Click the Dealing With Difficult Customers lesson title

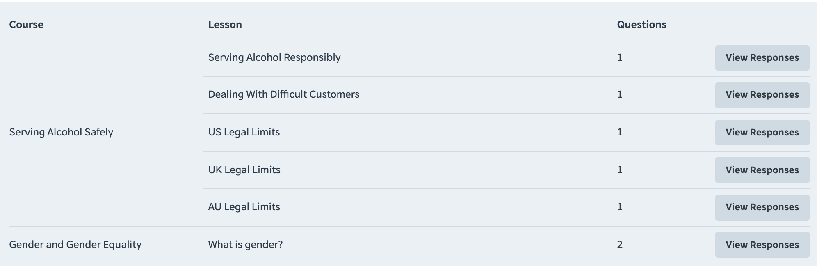284,94
